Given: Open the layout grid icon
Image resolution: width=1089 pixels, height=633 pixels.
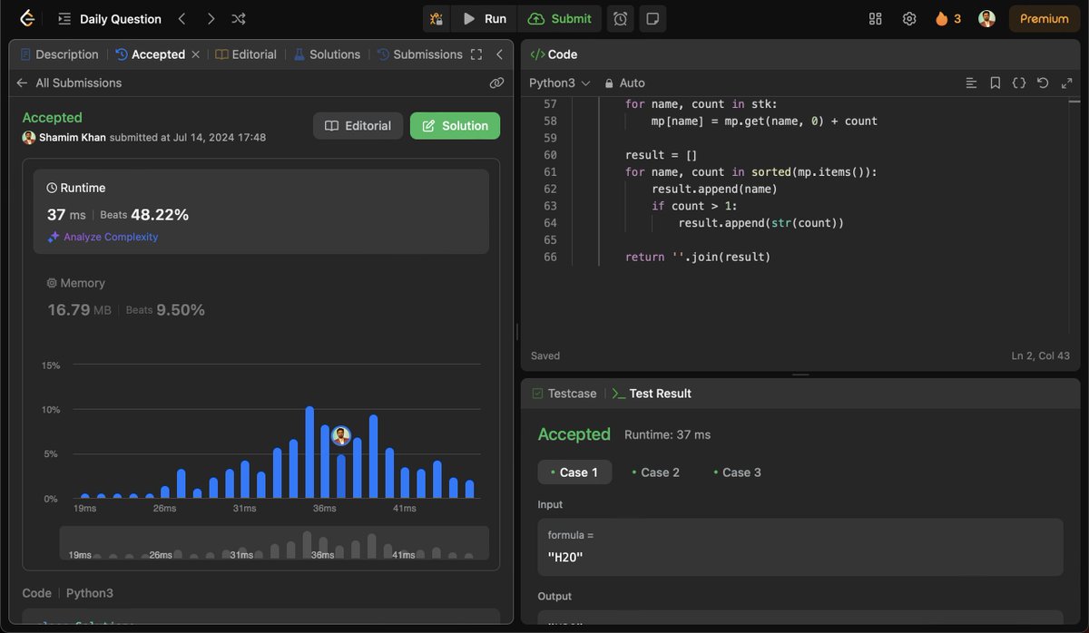Looking at the screenshot, I should pos(876,19).
